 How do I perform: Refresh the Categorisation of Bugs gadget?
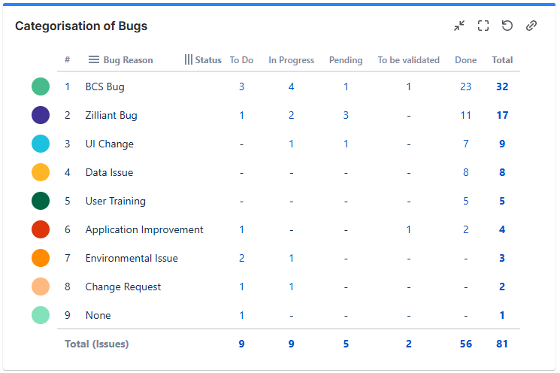(x=507, y=26)
